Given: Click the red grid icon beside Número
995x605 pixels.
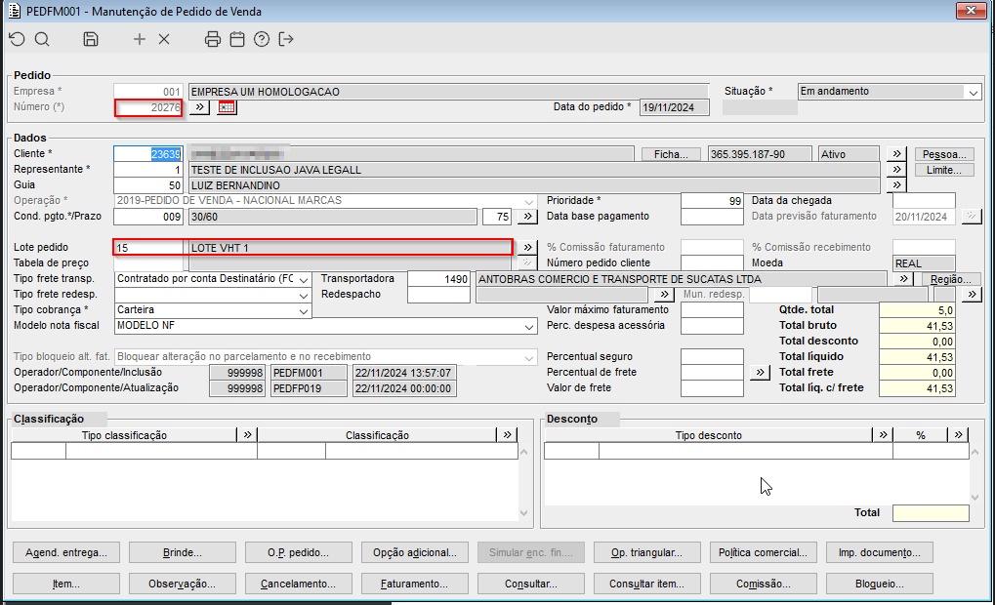Looking at the screenshot, I should click(227, 107).
